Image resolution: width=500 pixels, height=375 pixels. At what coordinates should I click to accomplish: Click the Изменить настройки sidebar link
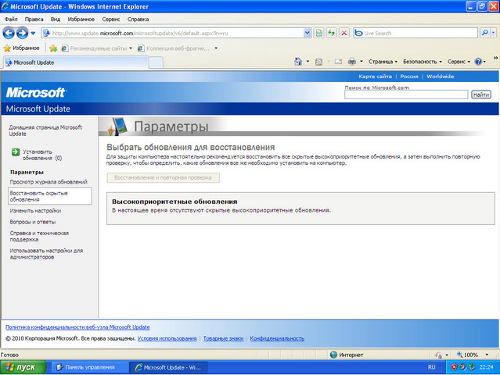coord(35,210)
